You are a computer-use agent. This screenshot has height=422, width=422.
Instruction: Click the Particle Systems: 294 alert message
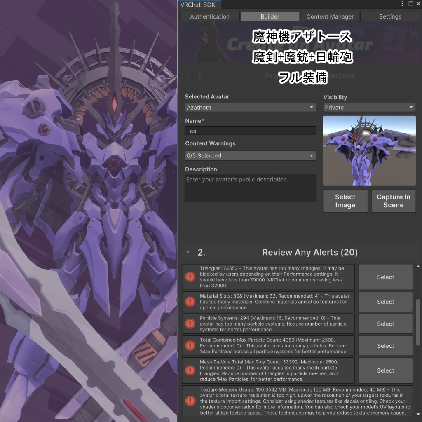point(273,324)
